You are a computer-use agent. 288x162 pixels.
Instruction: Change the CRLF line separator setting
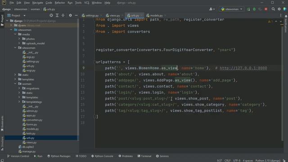click(227, 161)
